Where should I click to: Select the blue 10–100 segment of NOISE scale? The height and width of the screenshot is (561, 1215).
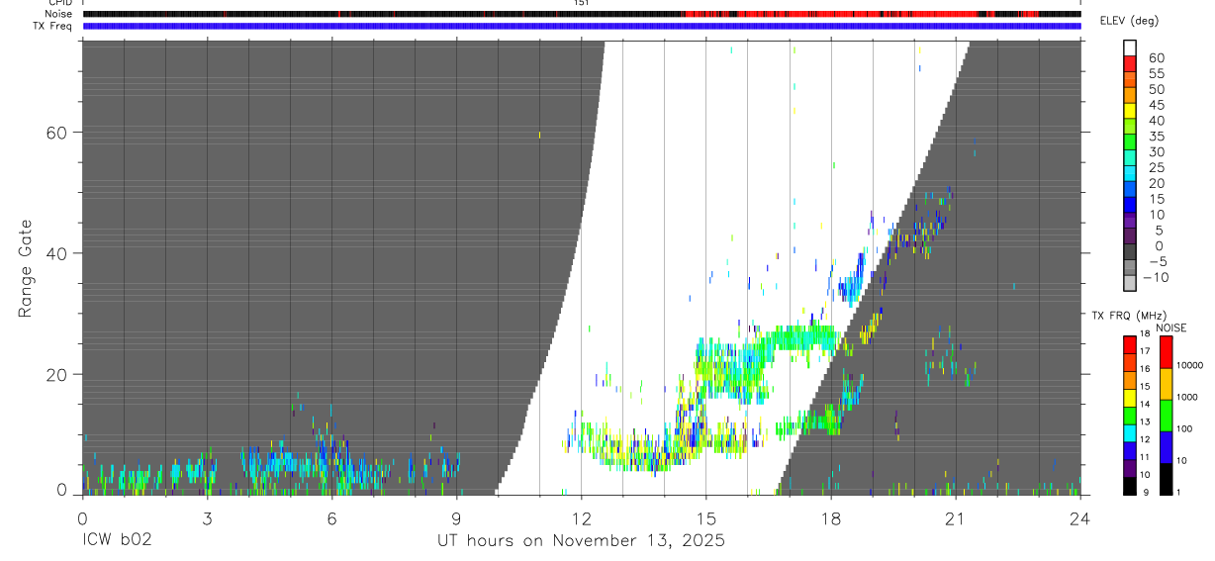[1166, 447]
